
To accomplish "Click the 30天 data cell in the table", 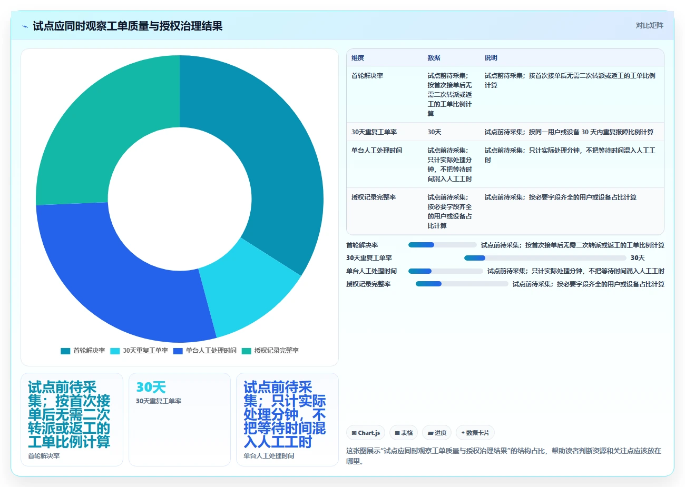I will tap(434, 132).
